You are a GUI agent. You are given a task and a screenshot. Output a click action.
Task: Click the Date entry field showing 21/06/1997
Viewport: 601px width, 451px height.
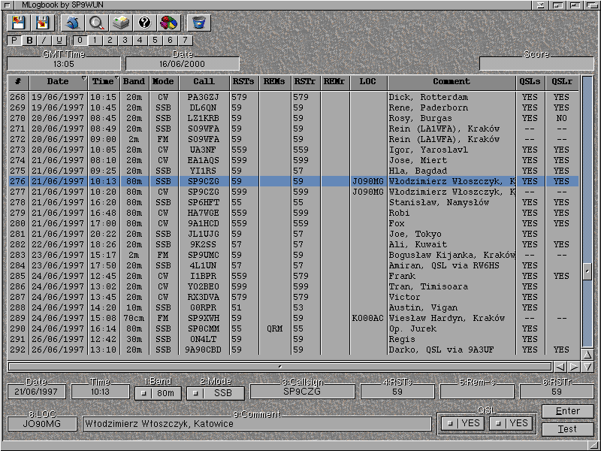pyautogui.click(x=36, y=392)
